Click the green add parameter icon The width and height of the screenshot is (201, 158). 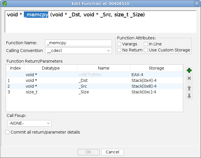[x=189, y=70]
